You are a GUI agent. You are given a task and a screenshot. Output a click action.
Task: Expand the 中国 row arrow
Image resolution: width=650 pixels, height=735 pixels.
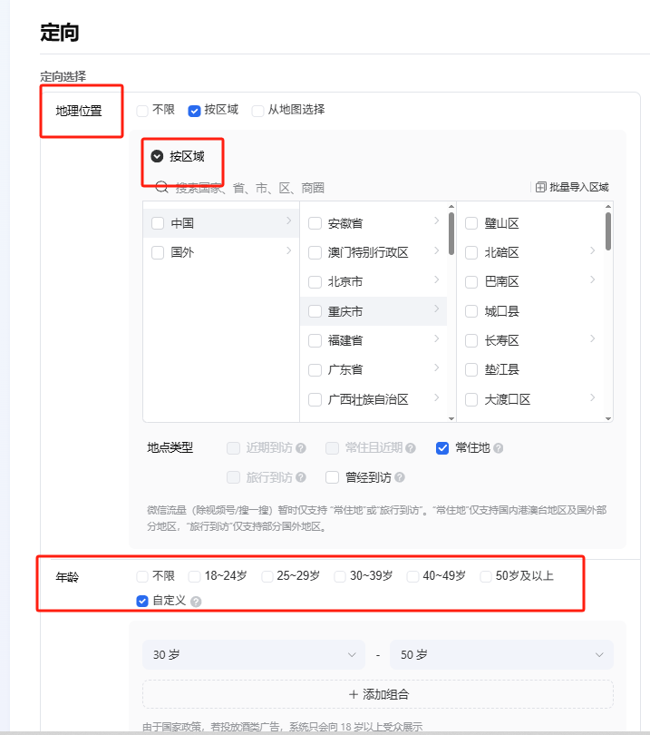[288, 220]
